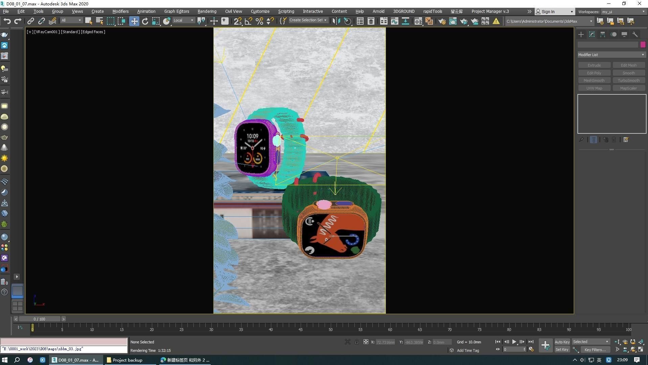Open the Rendered Frame Window icon

[x=453, y=21]
